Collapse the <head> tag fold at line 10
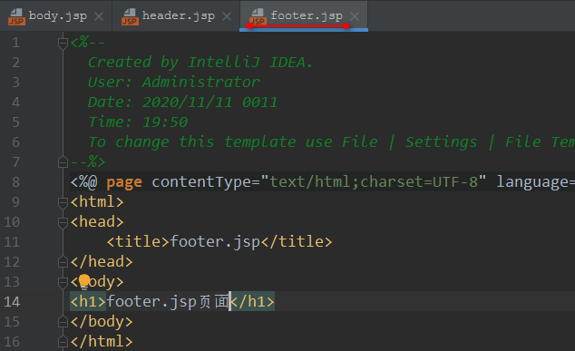The width and height of the screenshot is (575, 351). click(x=63, y=222)
